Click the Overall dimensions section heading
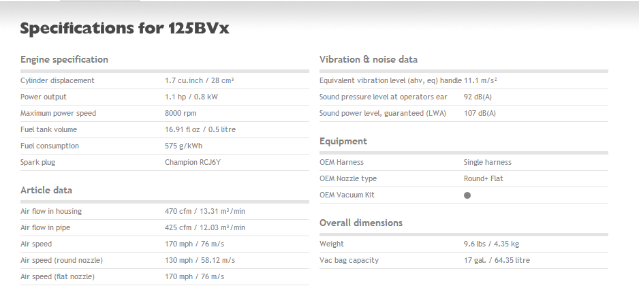The image size is (639, 305). 360,223
